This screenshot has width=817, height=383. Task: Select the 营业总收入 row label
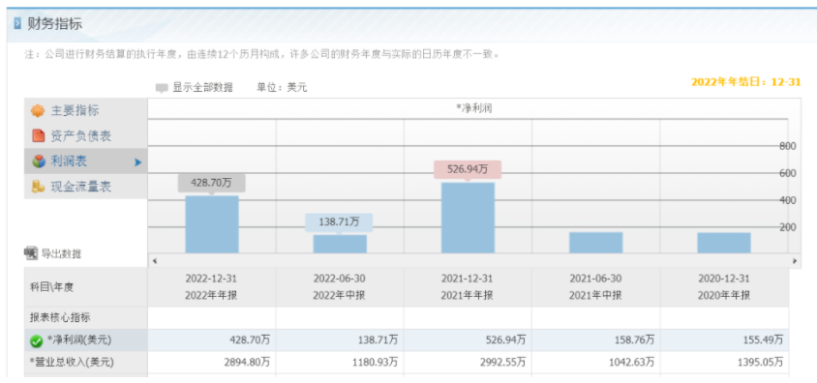coord(72,362)
